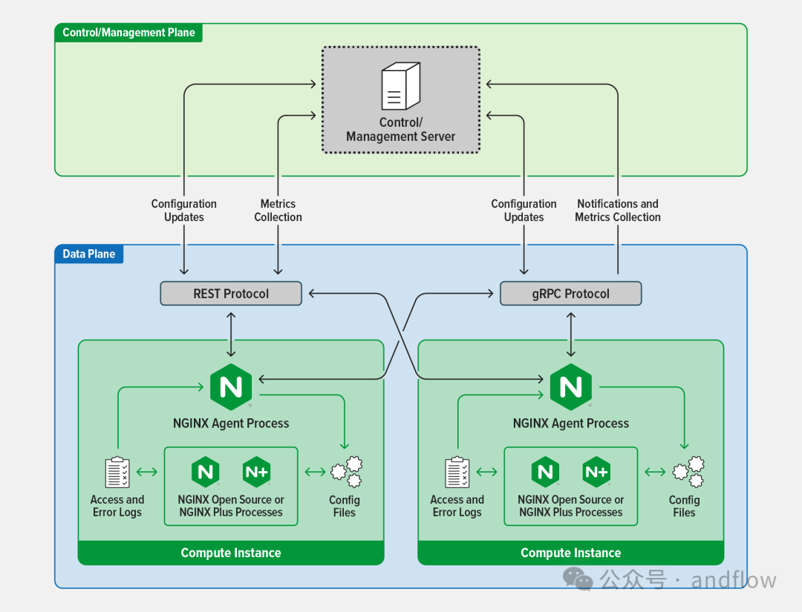Click right Config Files caption
Viewport: 802px width, 612px height.
click(x=685, y=506)
